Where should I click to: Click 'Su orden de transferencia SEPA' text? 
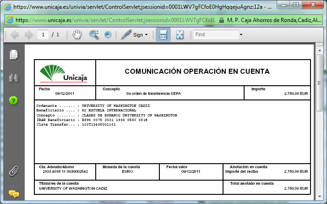click(x=153, y=94)
